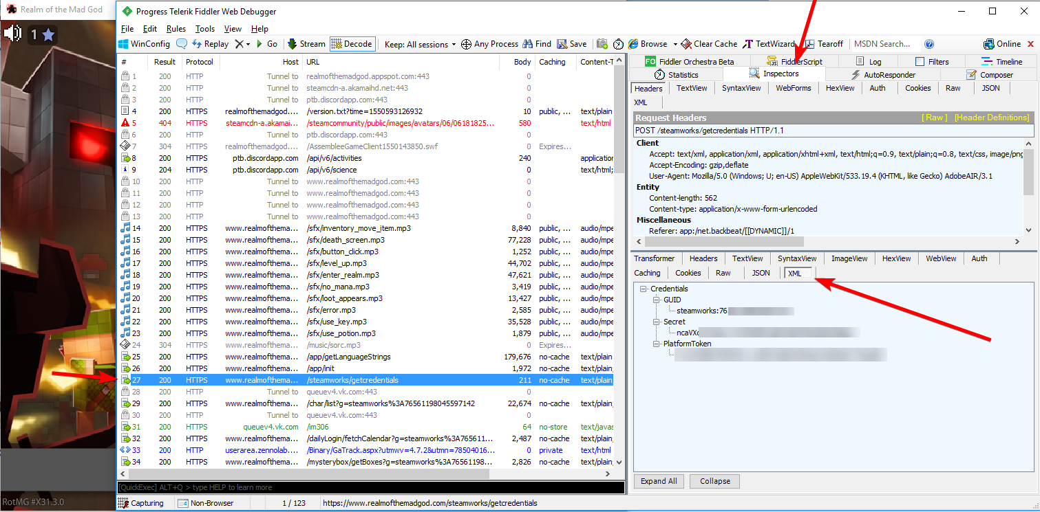The image size is (1040, 512).
Task: Click the camera screenshot icon in toolbar
Action: tap(602, 44)
